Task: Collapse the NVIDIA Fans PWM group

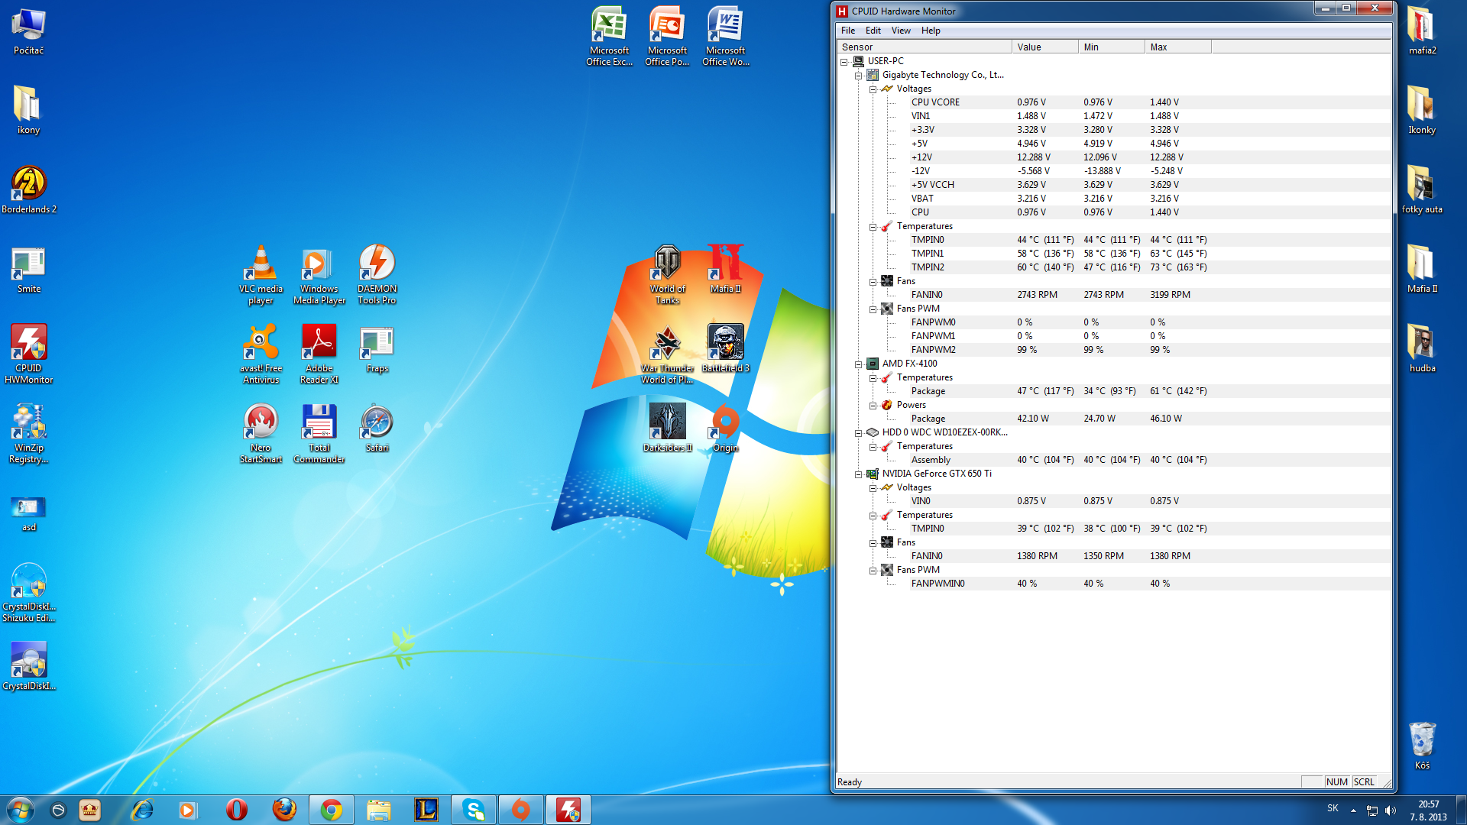Action: [x=873, y=571]
